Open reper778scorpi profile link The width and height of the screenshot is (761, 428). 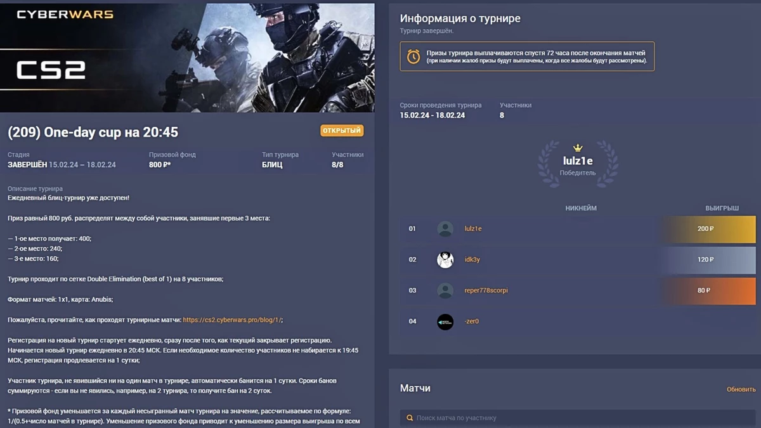tap(486, 290)
